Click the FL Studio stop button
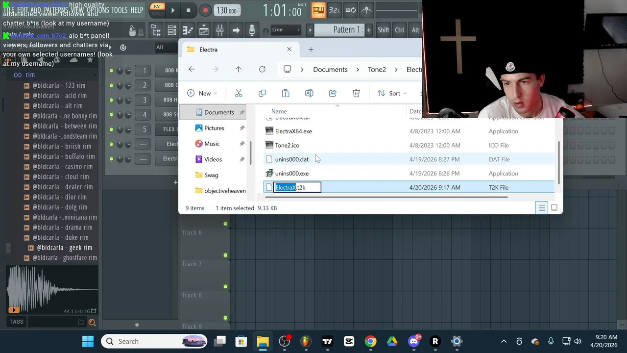Image resolution: width=627 pixels, height=353 pixels. coord(188,10)
